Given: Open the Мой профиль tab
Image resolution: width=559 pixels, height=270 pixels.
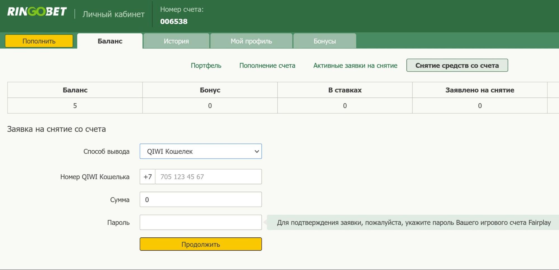Looking at the screenshot, I should pyautogui.click(x=251, y=41).
